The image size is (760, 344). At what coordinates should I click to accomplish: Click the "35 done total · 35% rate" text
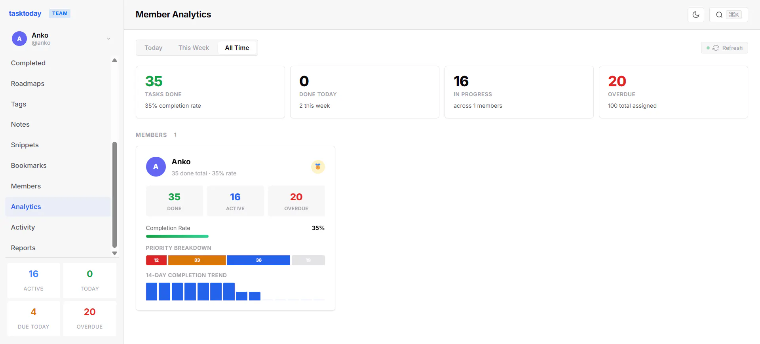pos(204,173)
